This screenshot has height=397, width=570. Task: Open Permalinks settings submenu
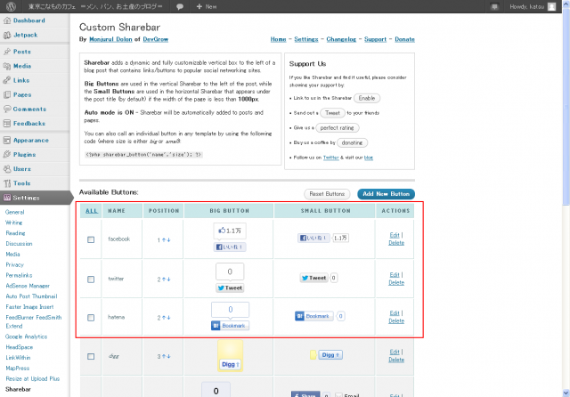(19, 275)
